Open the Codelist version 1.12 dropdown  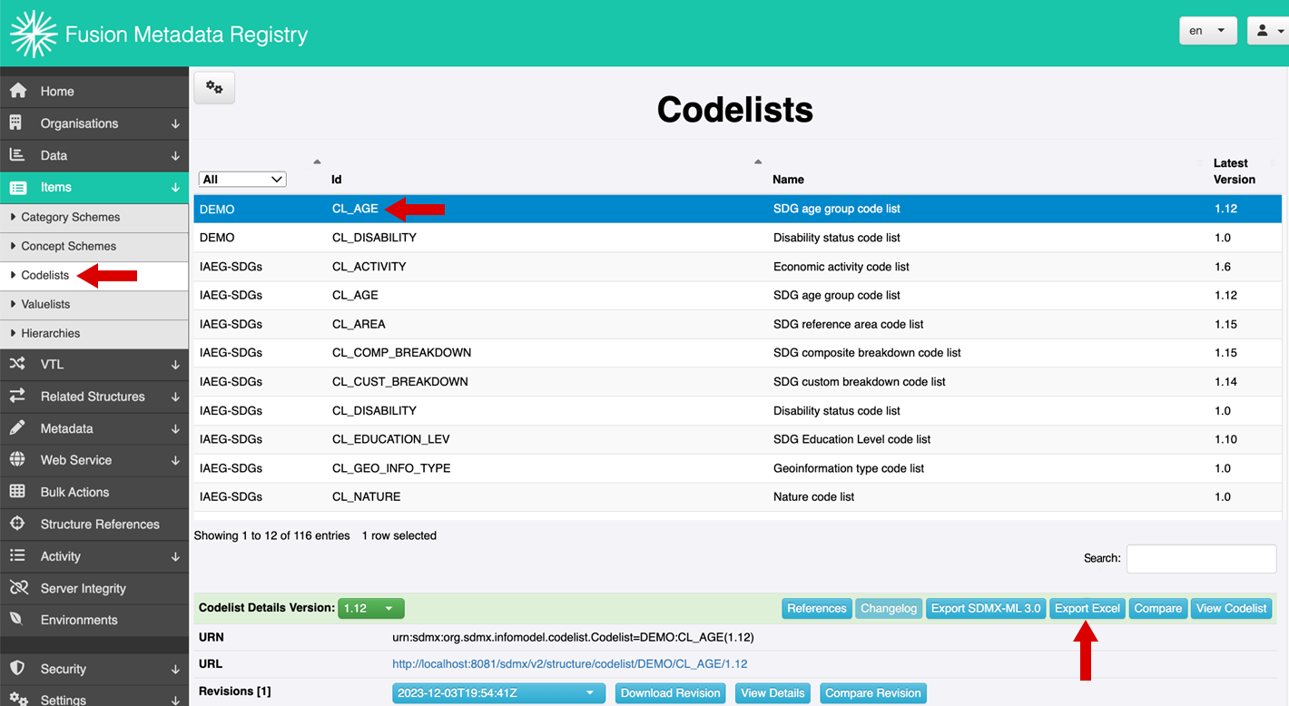(x=370, y=608)
